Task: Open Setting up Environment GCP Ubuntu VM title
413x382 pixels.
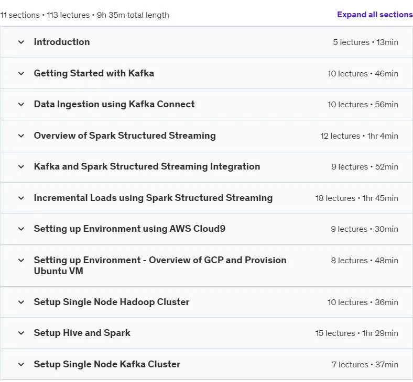Action: tap(160, 265)
